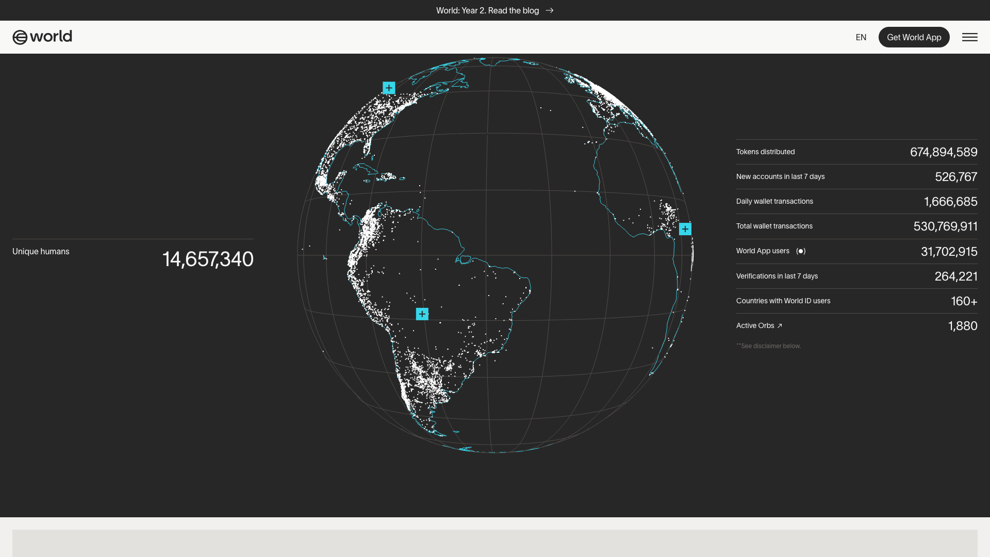Screen dimensions: 990x557
Task: Click the globe center in Atlantic Ocean
Action: point(495,255)
